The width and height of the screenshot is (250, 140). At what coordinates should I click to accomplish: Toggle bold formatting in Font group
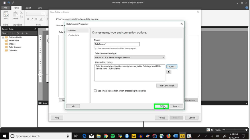(x=28, y=19)
